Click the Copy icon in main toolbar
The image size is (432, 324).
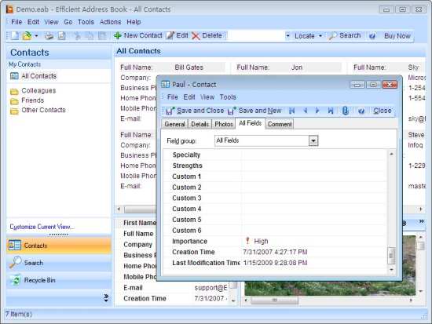pyautogui.click(x=90, y=36)
